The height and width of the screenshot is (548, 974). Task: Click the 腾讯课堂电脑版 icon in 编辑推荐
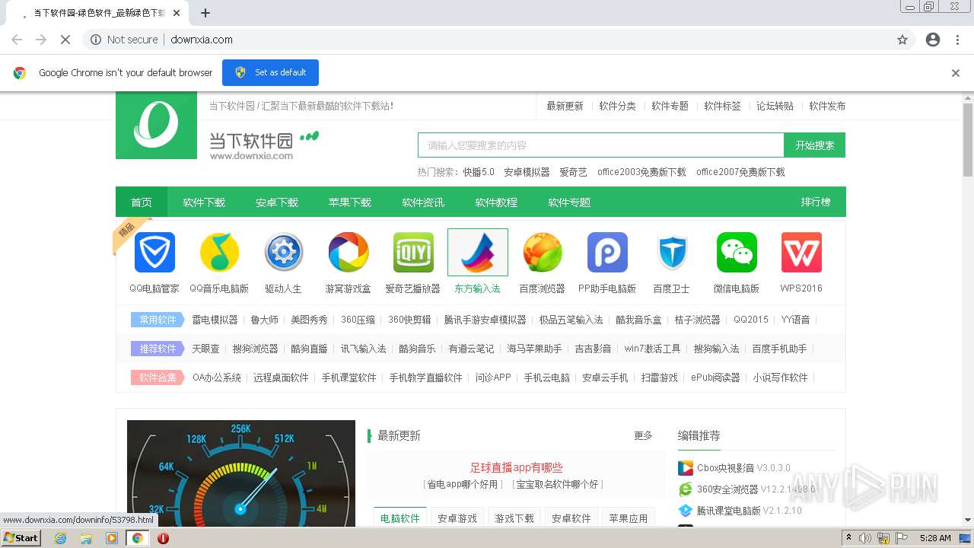686,511
